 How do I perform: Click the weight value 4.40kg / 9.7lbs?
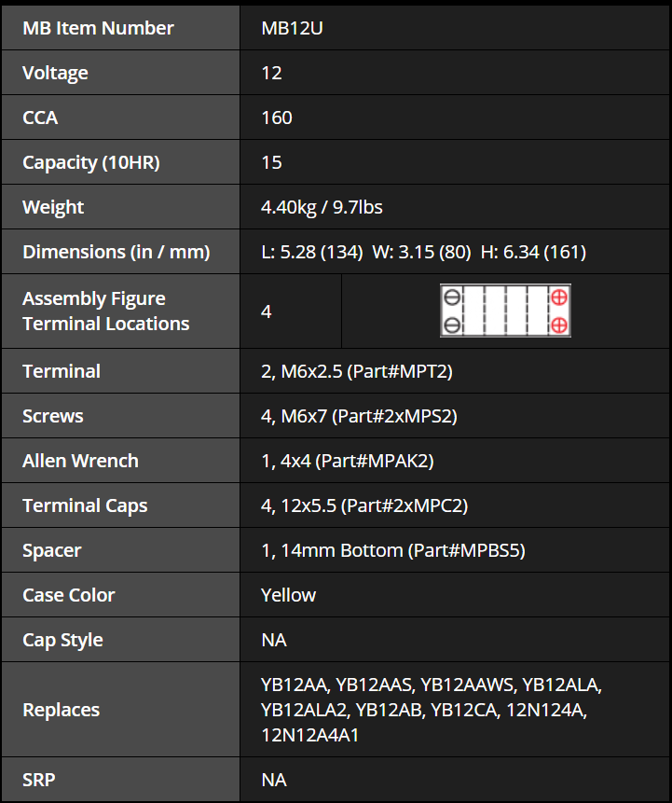click(322, 207)
